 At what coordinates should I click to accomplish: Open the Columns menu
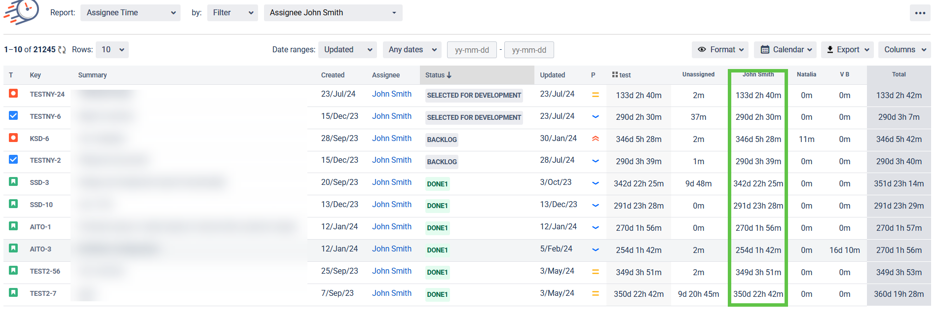point(904,50)
